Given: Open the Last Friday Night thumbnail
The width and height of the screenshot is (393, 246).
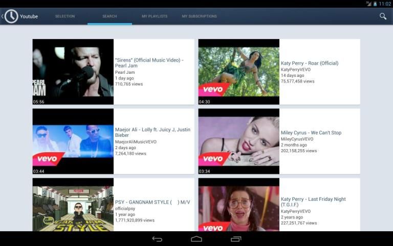Looking at the screenshot, I should point(238,205).
